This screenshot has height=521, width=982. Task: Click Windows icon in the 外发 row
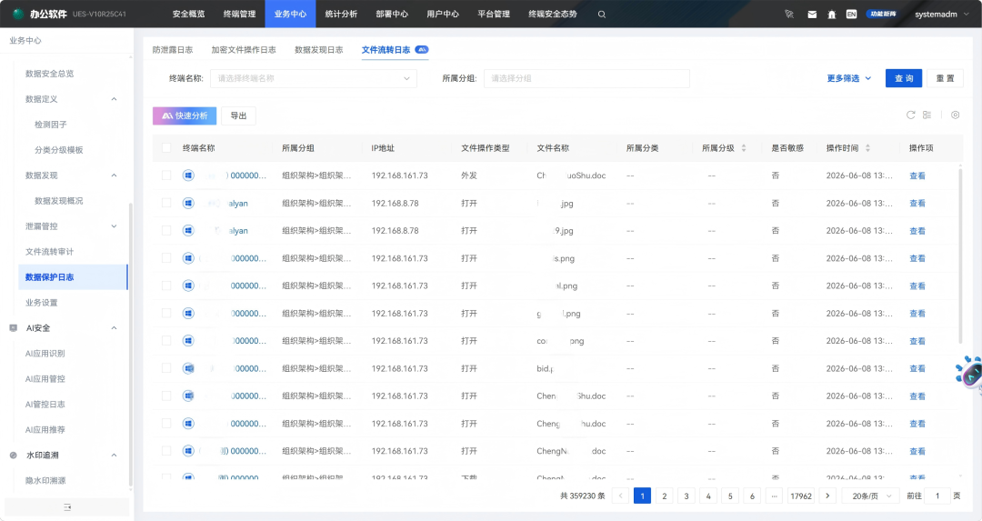pos(188,175)
